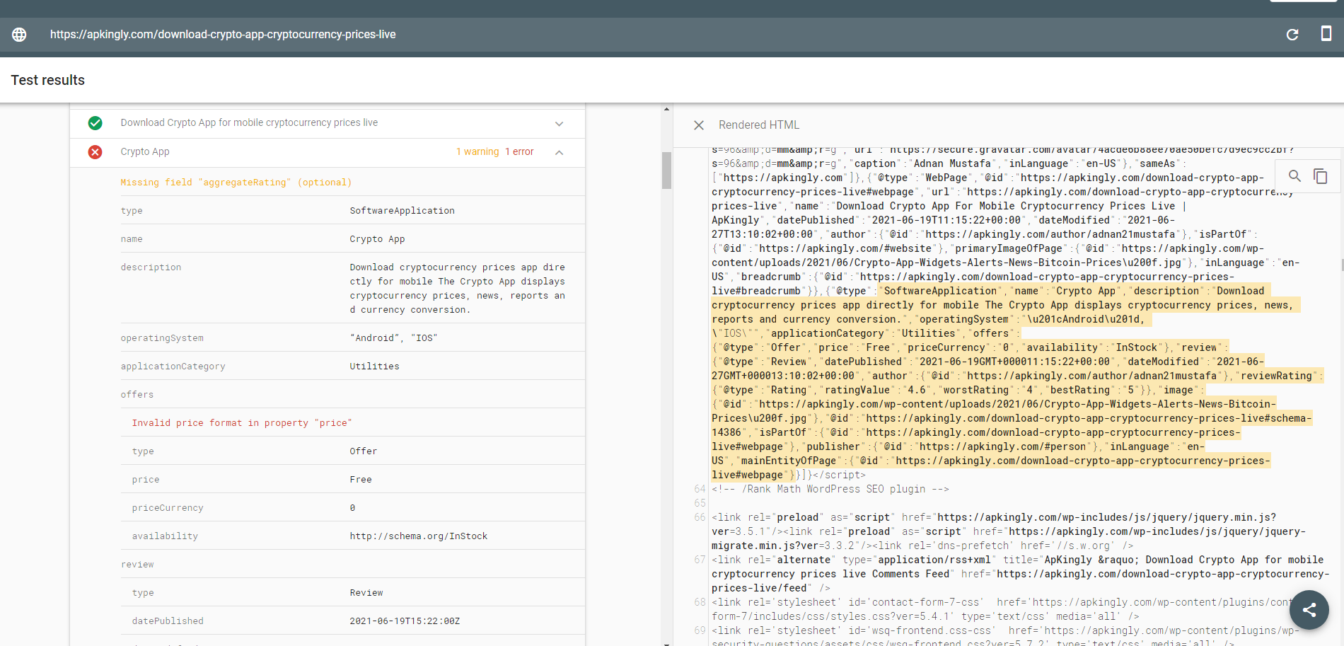Search within the rendered HTML code
The width and height of the screenshot is (1344, 646).
click(x=1294, y=176)
